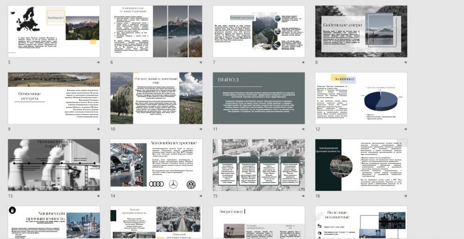Select slide 7 thumbnail titled Водные ресурсы
464x239 pixels.
[258, 32]
